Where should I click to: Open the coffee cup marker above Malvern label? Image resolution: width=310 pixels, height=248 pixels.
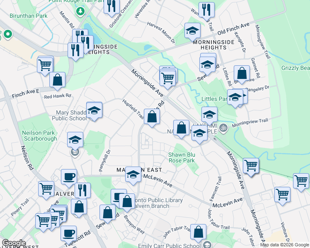[x=69, y=177]
